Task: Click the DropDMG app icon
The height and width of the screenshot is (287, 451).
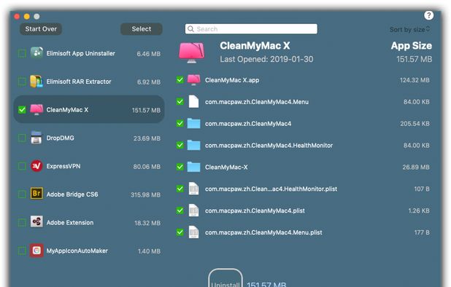Action: tap(36, 138)
